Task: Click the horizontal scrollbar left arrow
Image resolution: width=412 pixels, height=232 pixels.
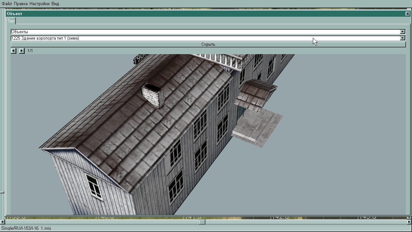Action: [2, 222]
